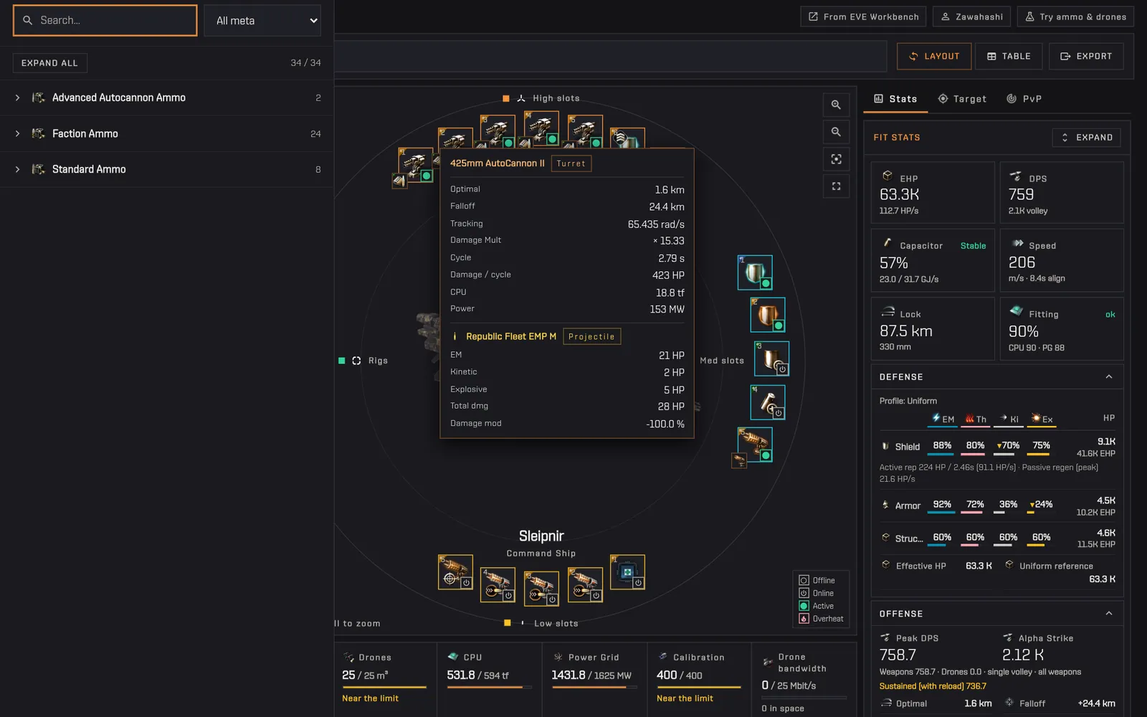Focus the ammo Search field
1147x717 pixels.
[105, 20]
